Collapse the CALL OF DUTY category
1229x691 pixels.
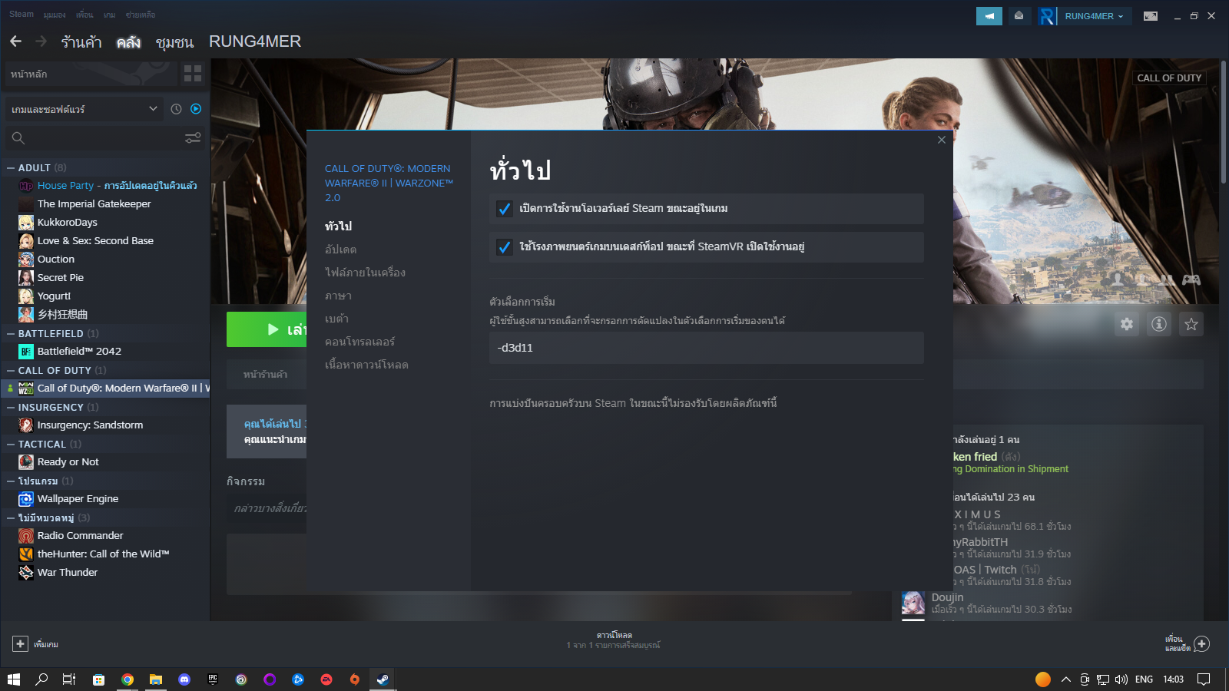(11, 370)
